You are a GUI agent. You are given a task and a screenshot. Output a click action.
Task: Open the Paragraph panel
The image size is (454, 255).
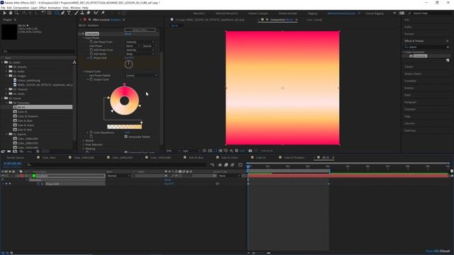tap(411, 102)
